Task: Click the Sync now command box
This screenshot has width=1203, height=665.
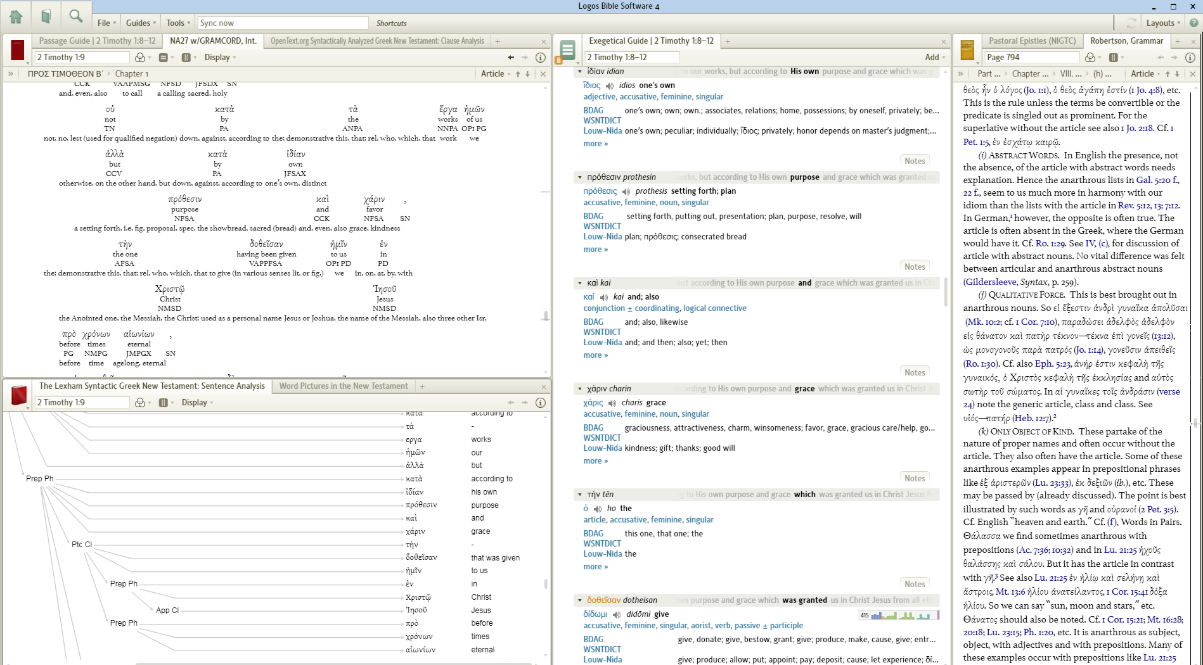Action: click(x=283, y=23)
